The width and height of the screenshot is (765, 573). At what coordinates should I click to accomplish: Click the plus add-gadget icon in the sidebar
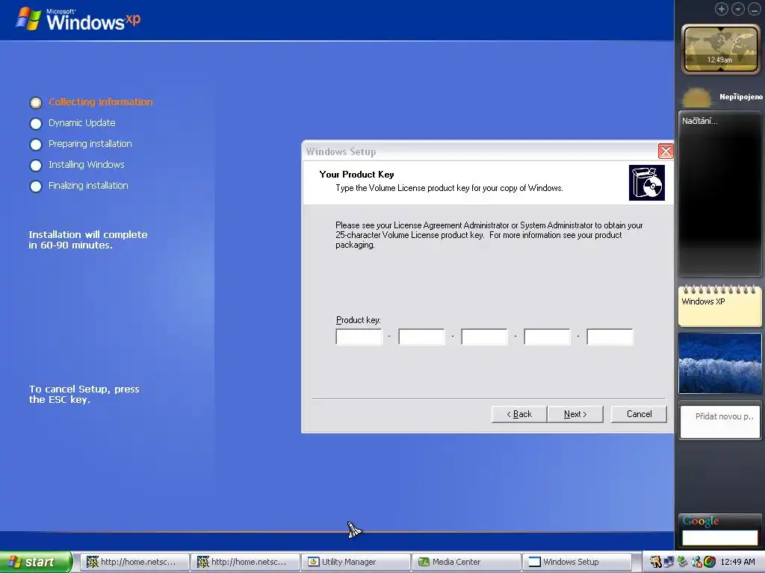(x=721, y=9)
